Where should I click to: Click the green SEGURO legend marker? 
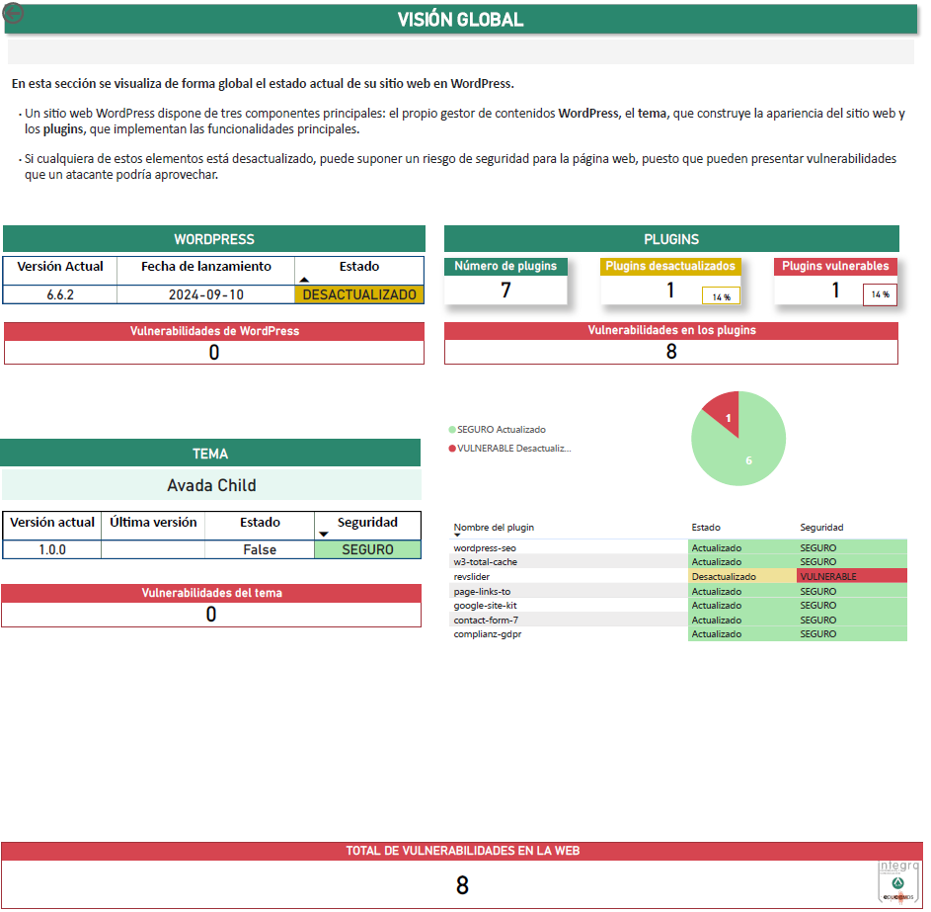click(452, 430)
